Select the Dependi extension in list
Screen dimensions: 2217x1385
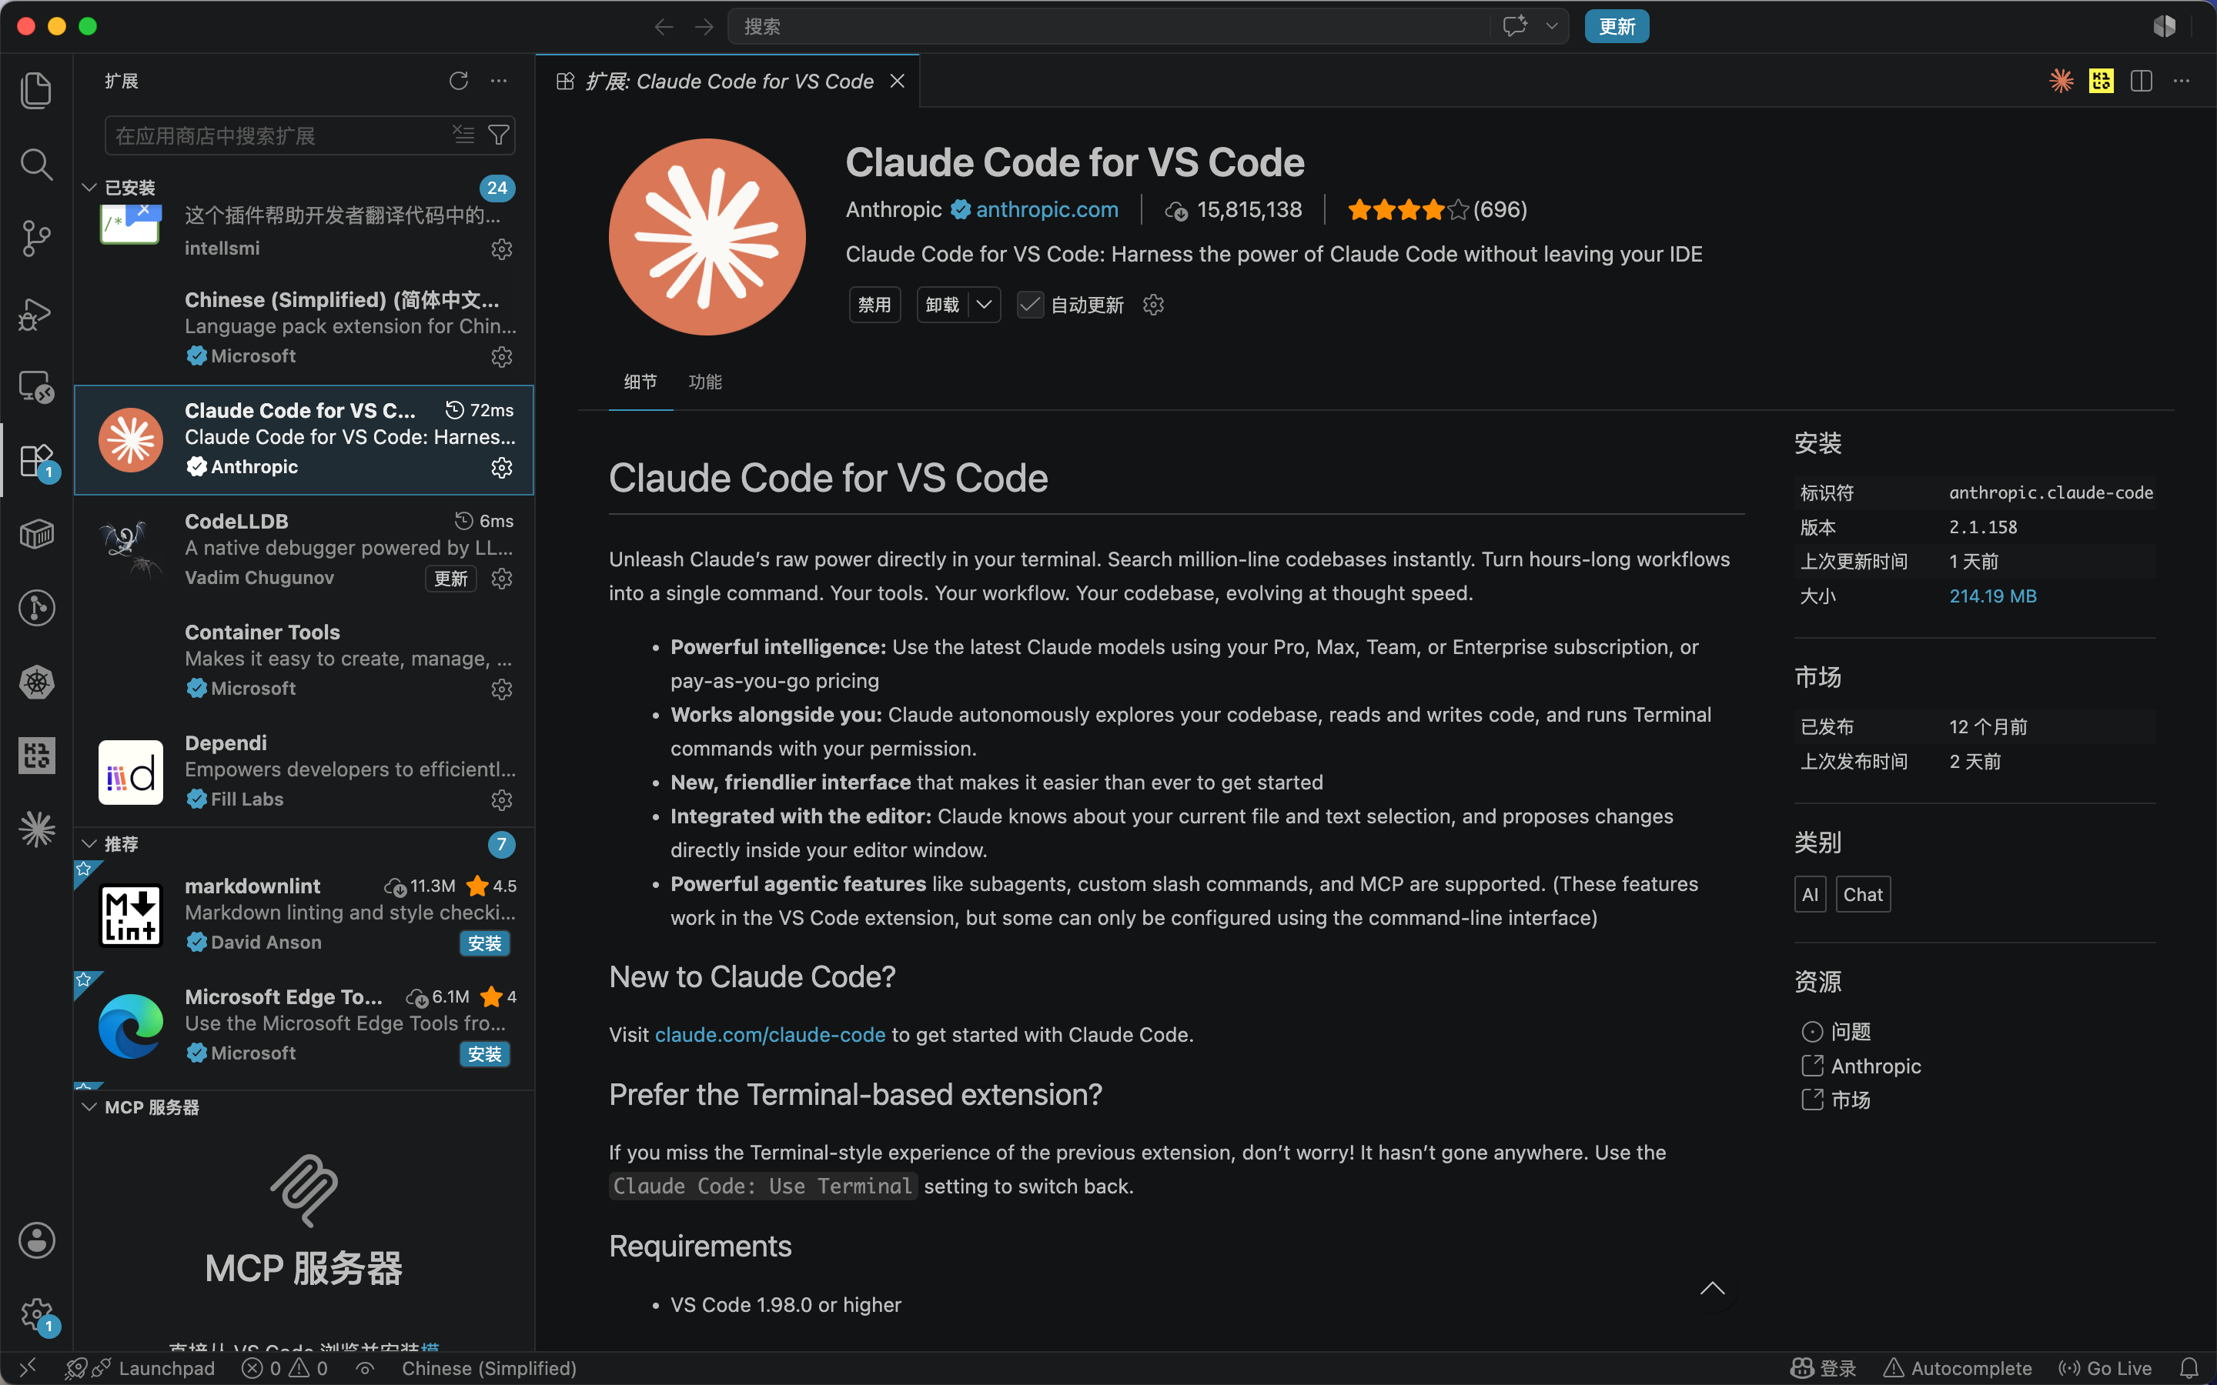pos(304,771)
